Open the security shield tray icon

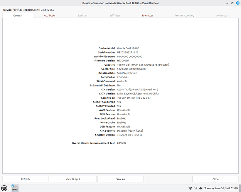coord(190,188)
